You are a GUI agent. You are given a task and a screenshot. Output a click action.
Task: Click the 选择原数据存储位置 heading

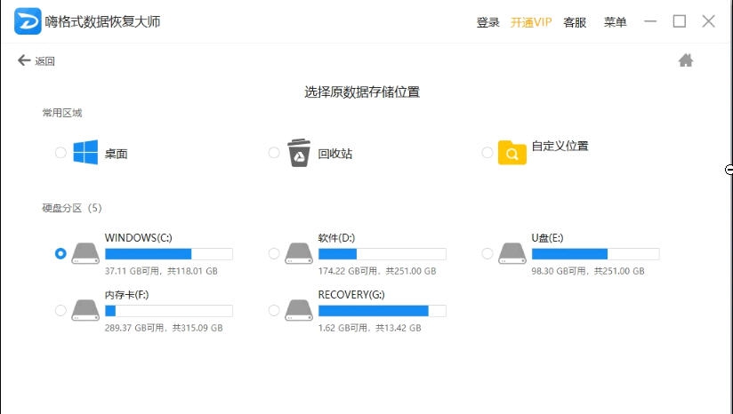(362, 92)
